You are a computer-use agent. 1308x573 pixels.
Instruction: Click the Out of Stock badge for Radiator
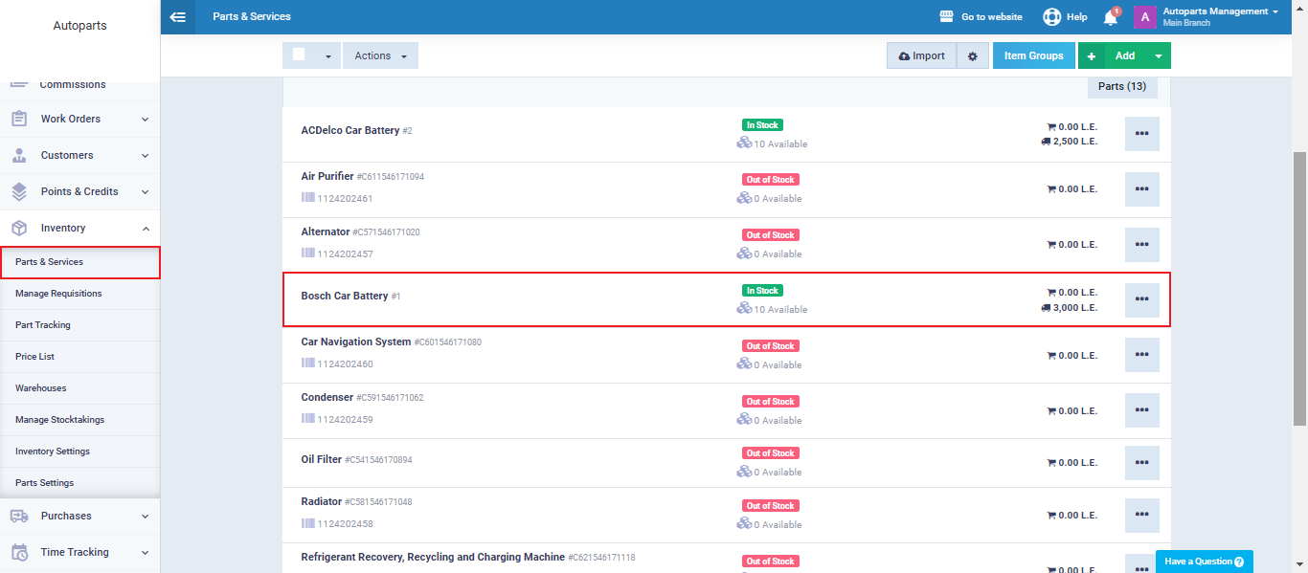pos(771,506)
